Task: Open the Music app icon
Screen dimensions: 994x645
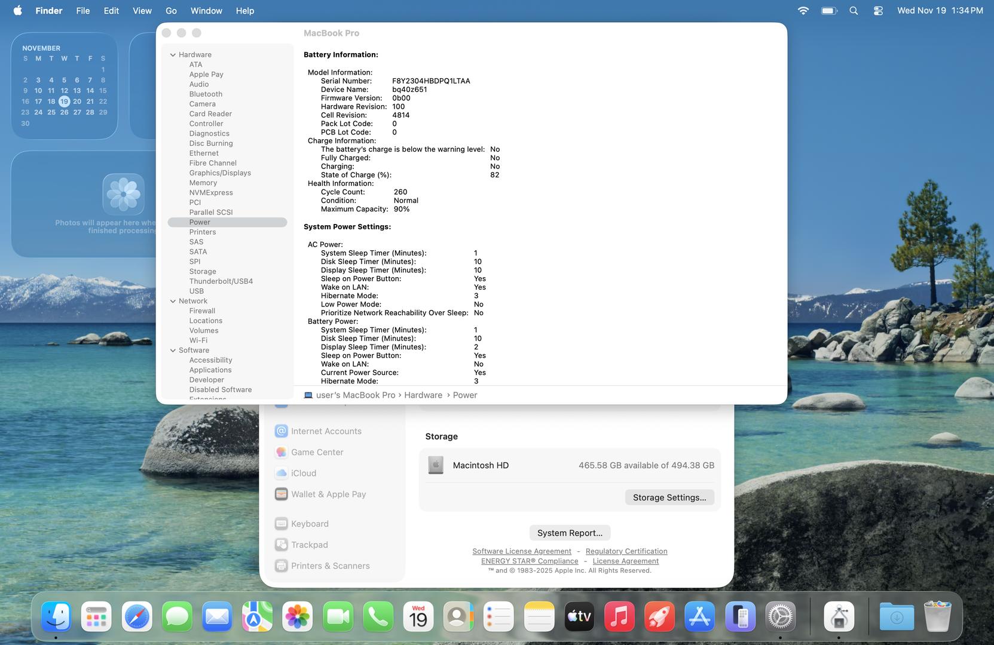Action: coord(619,617)
